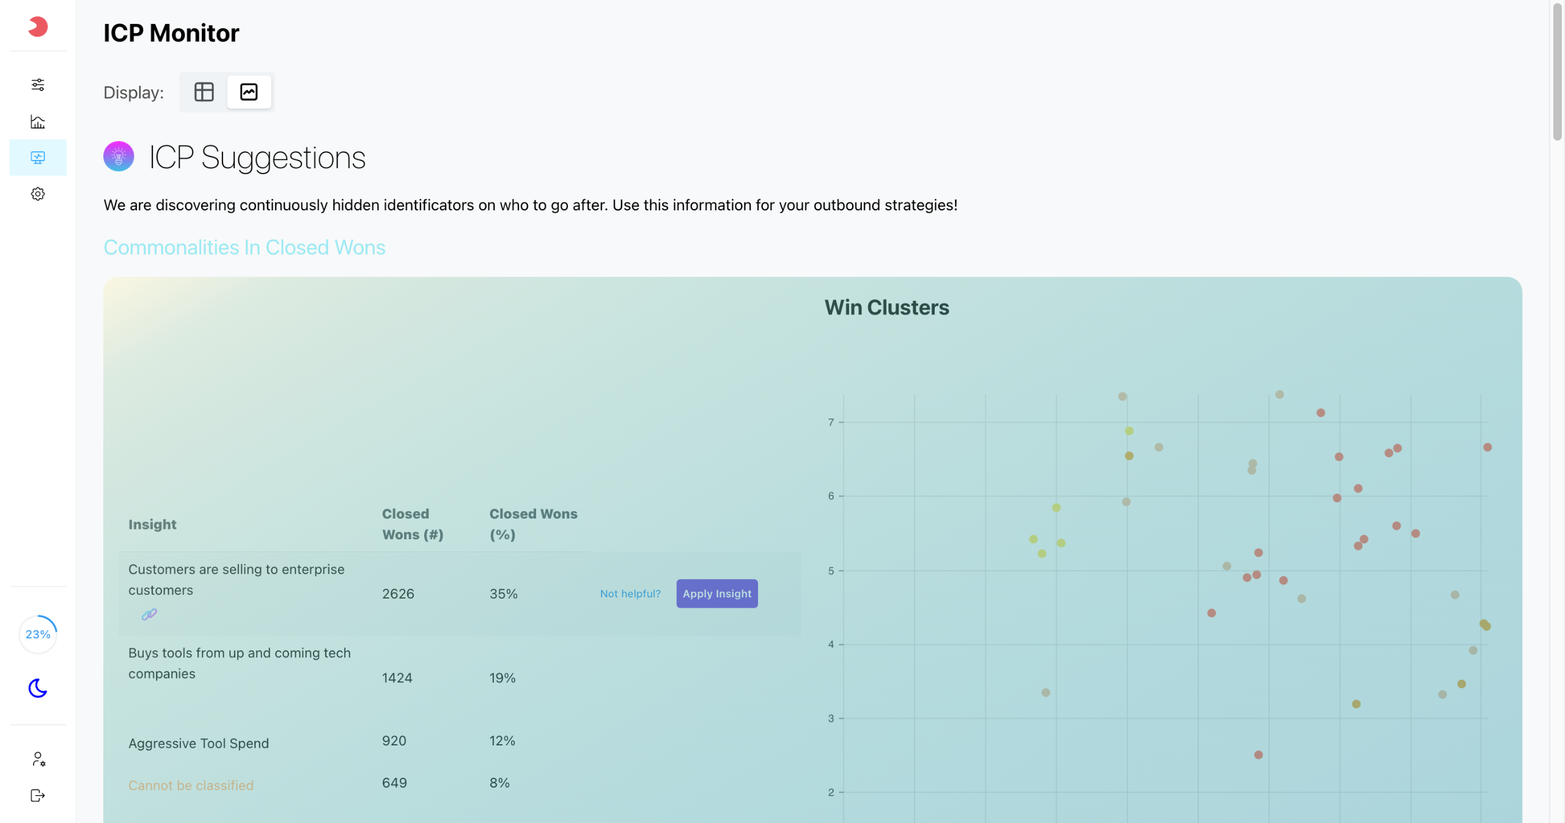Switch display to chart view
This screenshot has height=823, width=1565.
coord(249,92)
